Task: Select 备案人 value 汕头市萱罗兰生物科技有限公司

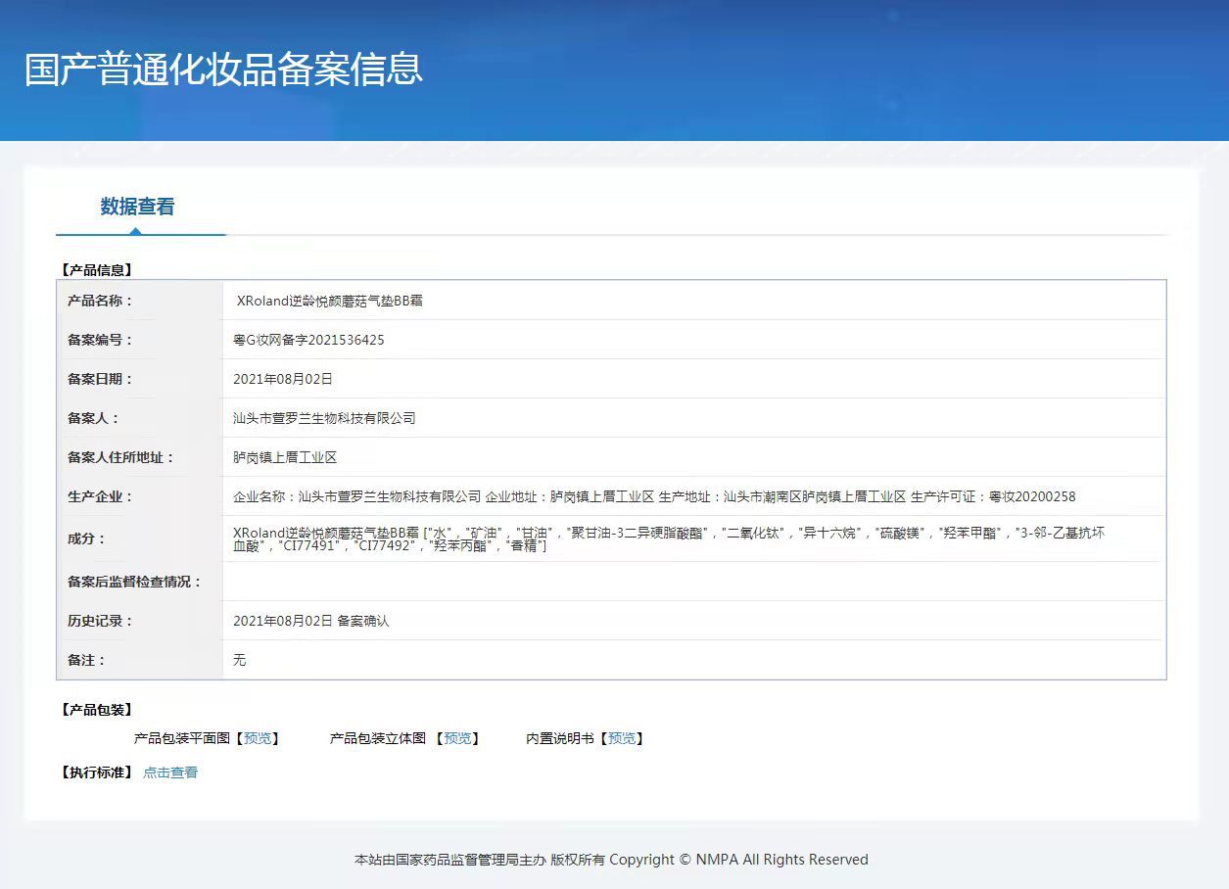Action: 324,418
